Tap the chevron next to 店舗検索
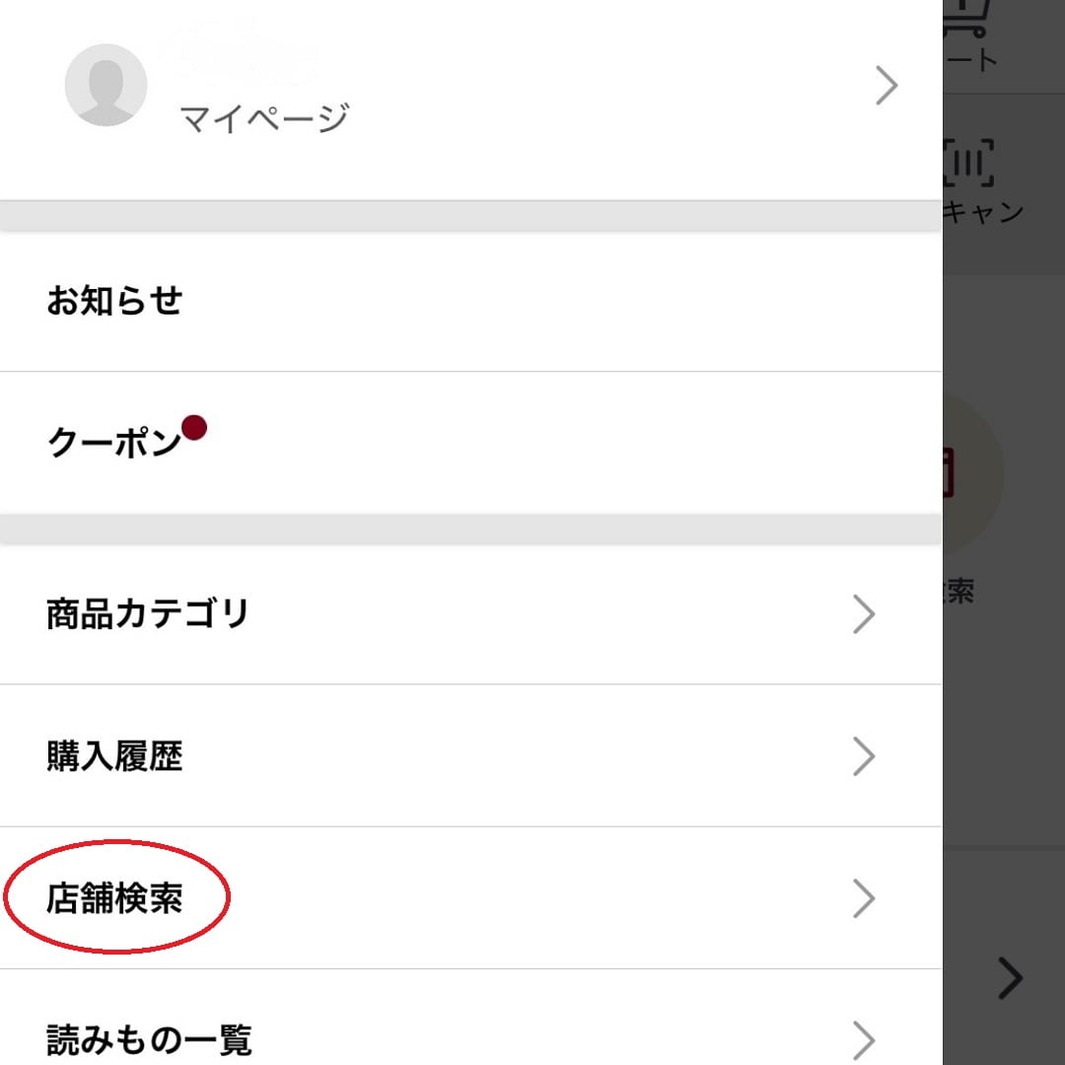The width and height of the screenshot is (1065, 1065). 863,898
